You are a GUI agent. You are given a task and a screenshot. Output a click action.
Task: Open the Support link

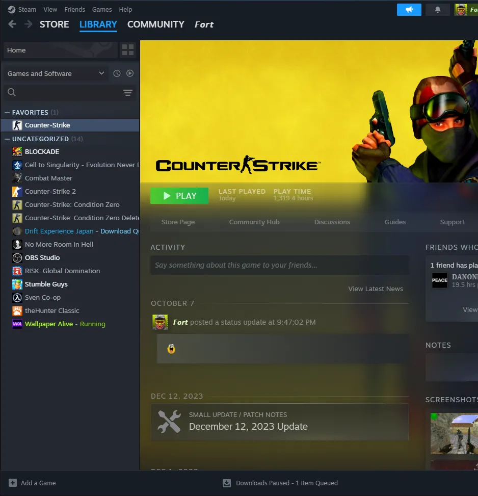click(x=453, y=222)
